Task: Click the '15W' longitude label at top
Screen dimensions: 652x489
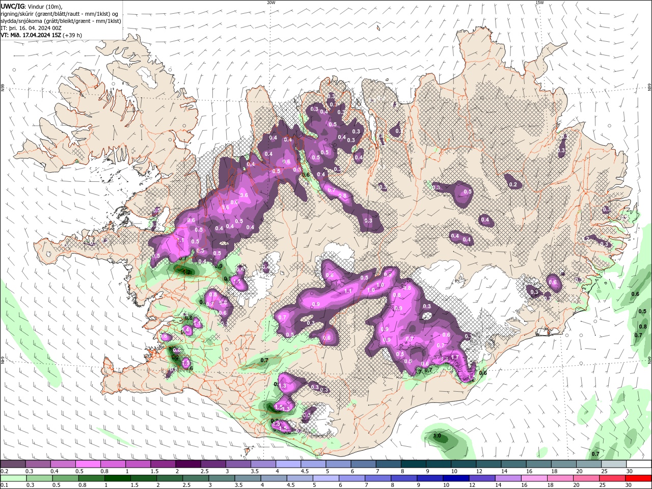Action: [x=539, y=3]
